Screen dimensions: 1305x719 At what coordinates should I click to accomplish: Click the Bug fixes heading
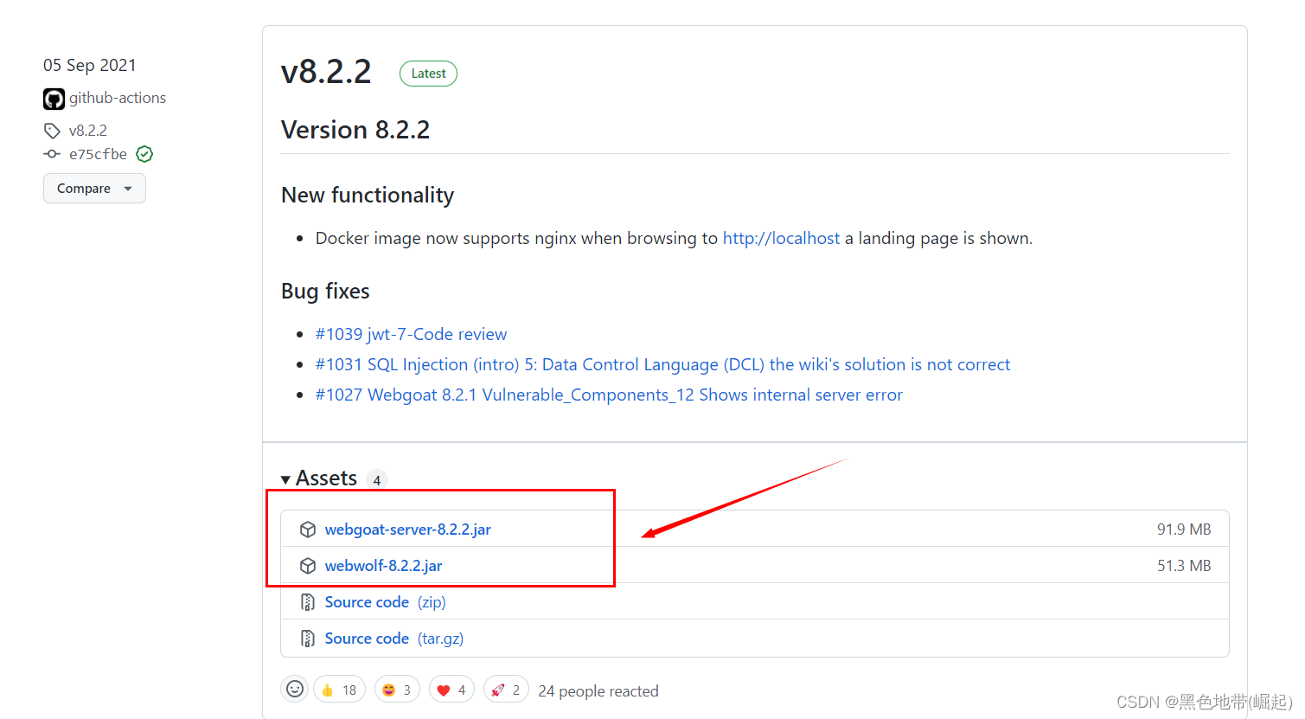coord(325,292)
